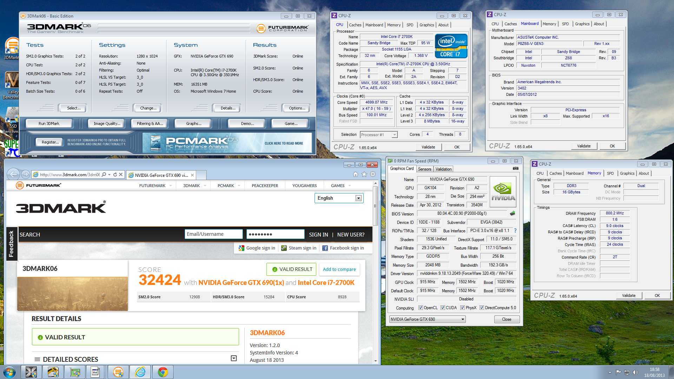Screen dimensions: 674x379
Task: Toggle the CUDA checkbox in GPU-Z
Action: (443, 308)
